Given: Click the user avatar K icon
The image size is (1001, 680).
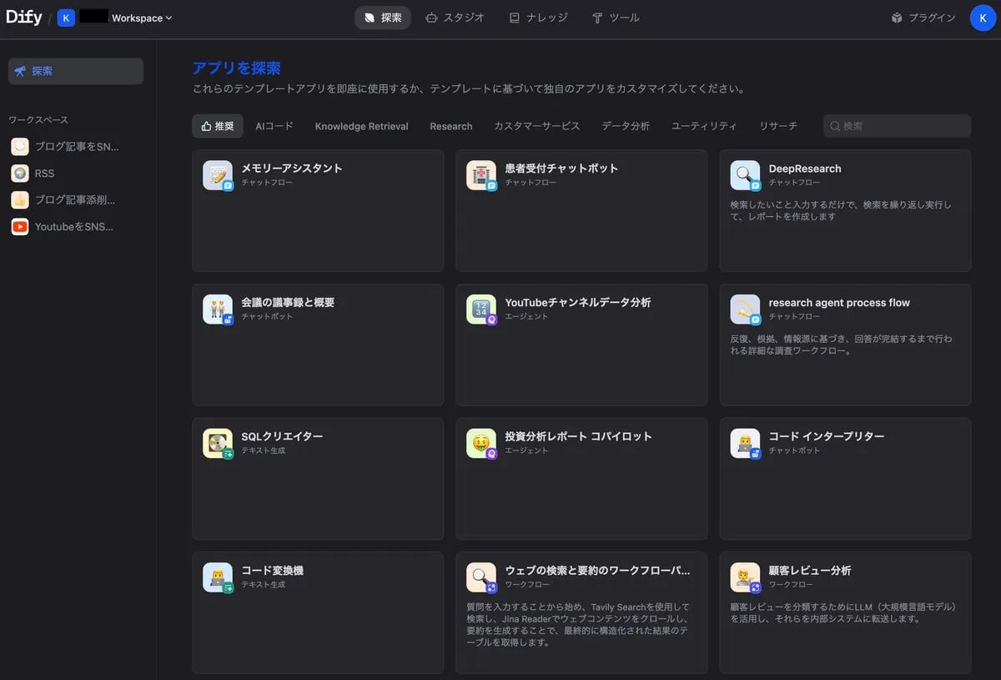Looking at the screenshot, I should (x=983, y=18).
